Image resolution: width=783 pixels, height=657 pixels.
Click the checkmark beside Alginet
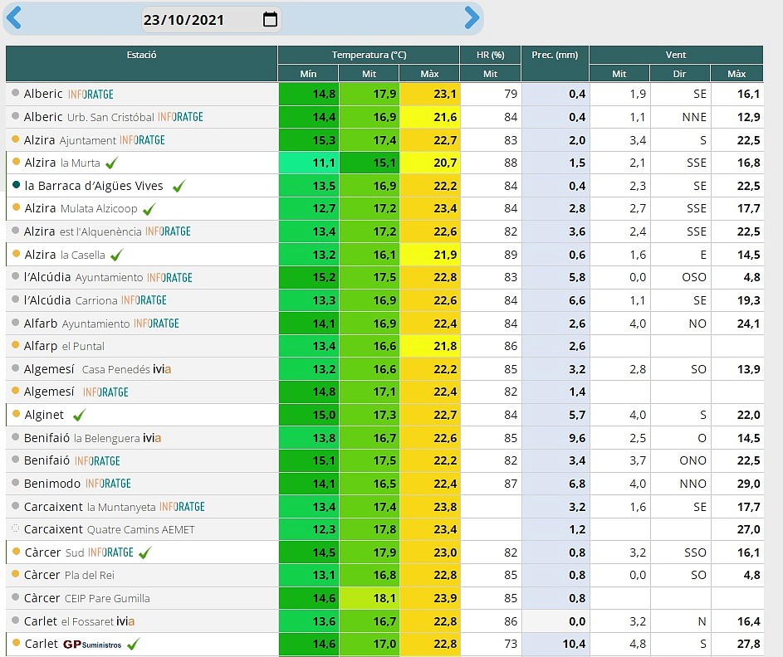pos(79,415)
